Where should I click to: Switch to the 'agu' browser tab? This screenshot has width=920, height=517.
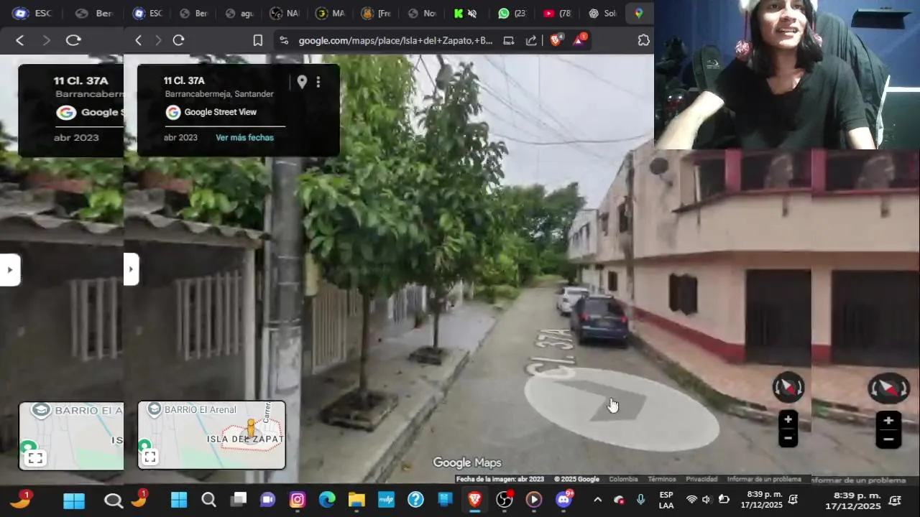point(239,14)
